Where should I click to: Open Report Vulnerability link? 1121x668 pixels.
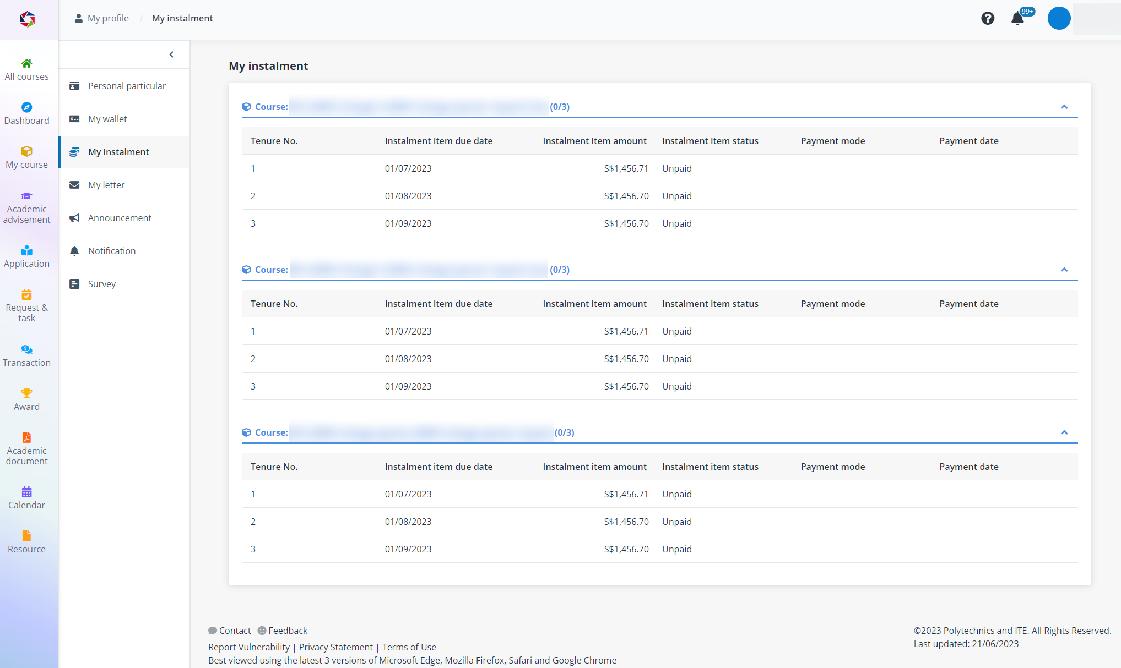tap(249, 647)
